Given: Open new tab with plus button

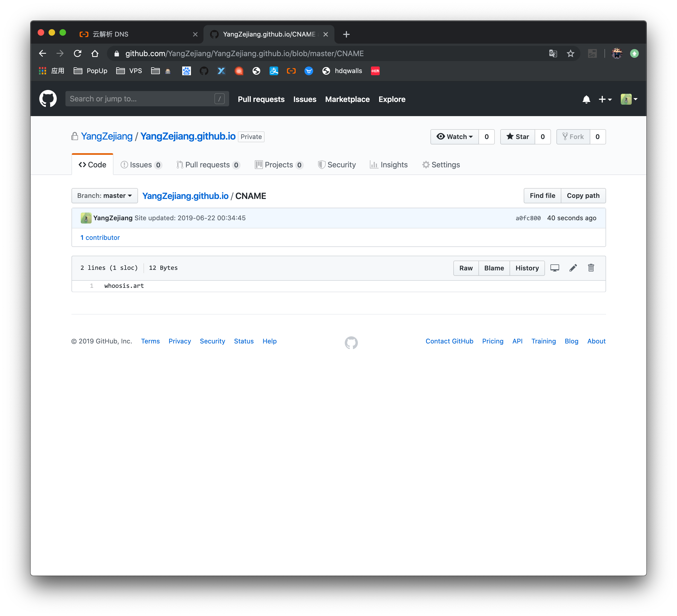Looking at the screenshot, I should pos(346,34).
